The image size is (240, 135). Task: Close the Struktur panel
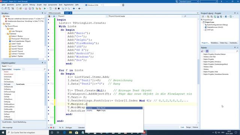(45, 13)
